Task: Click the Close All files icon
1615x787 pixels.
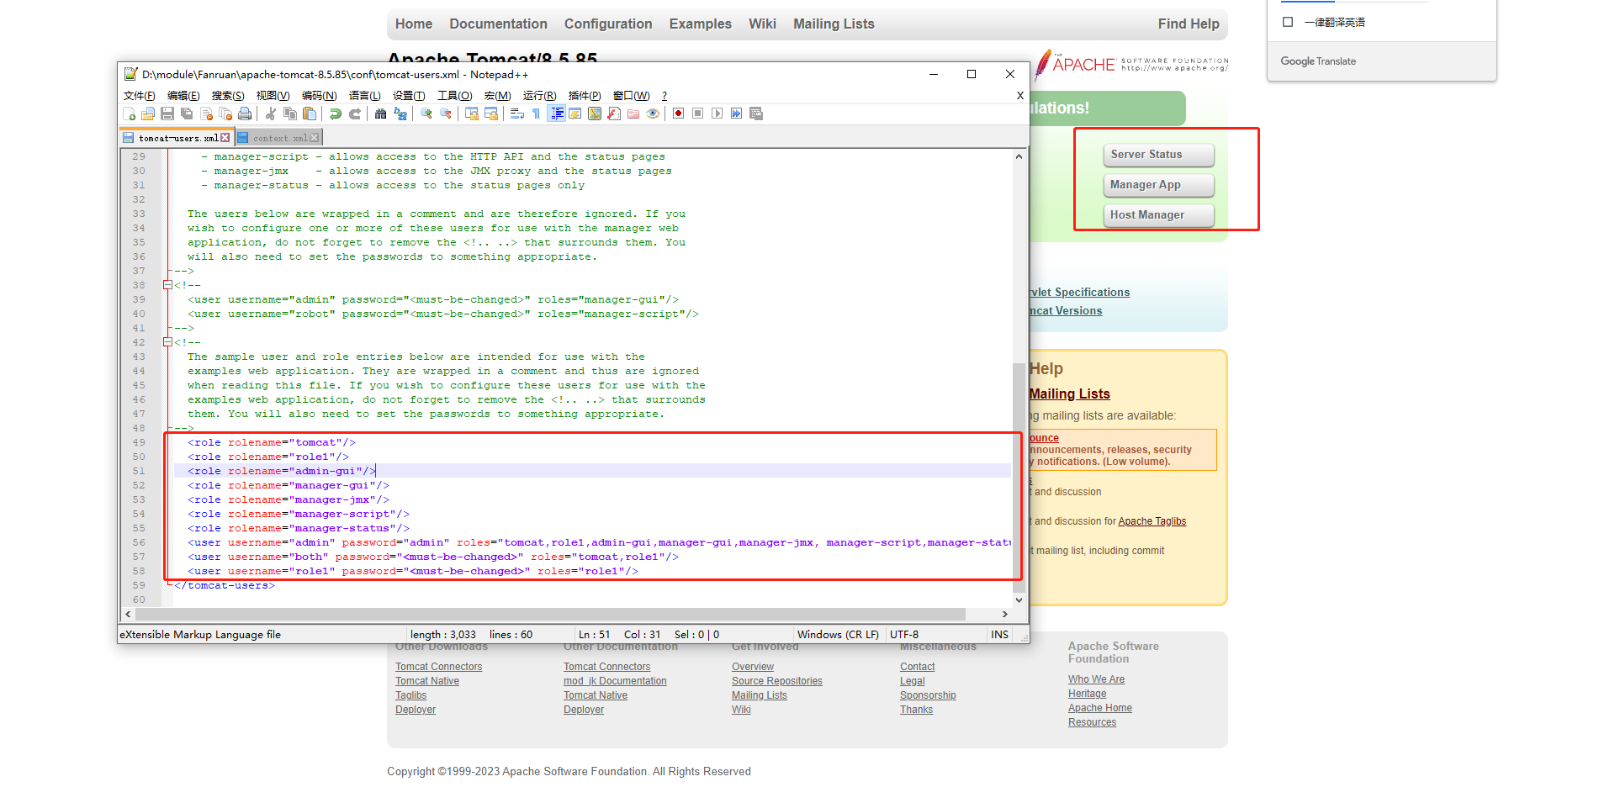Action: point(225,114)
